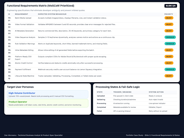
Task: Click the 'Tracks Uploaded, Validating, Processing' text
Action: point(70,76)
